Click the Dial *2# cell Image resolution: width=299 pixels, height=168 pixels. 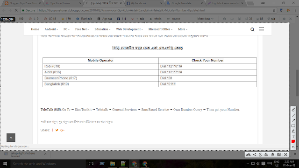207,78
